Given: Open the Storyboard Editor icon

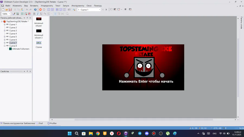Looking at the screenshot, I should 49,10.
